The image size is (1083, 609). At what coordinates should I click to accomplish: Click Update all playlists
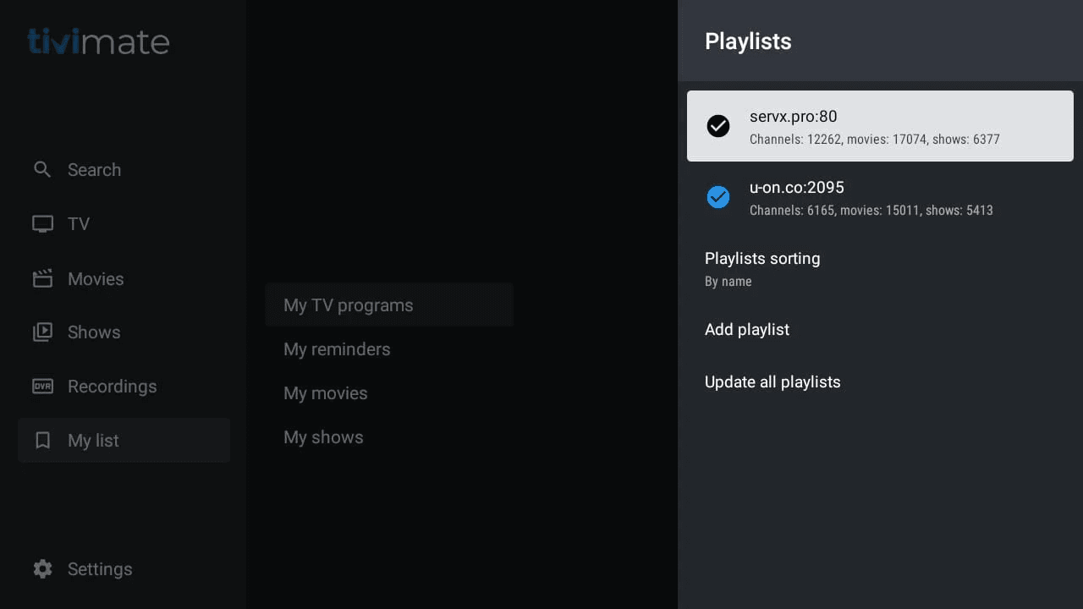tap(772, 382)
